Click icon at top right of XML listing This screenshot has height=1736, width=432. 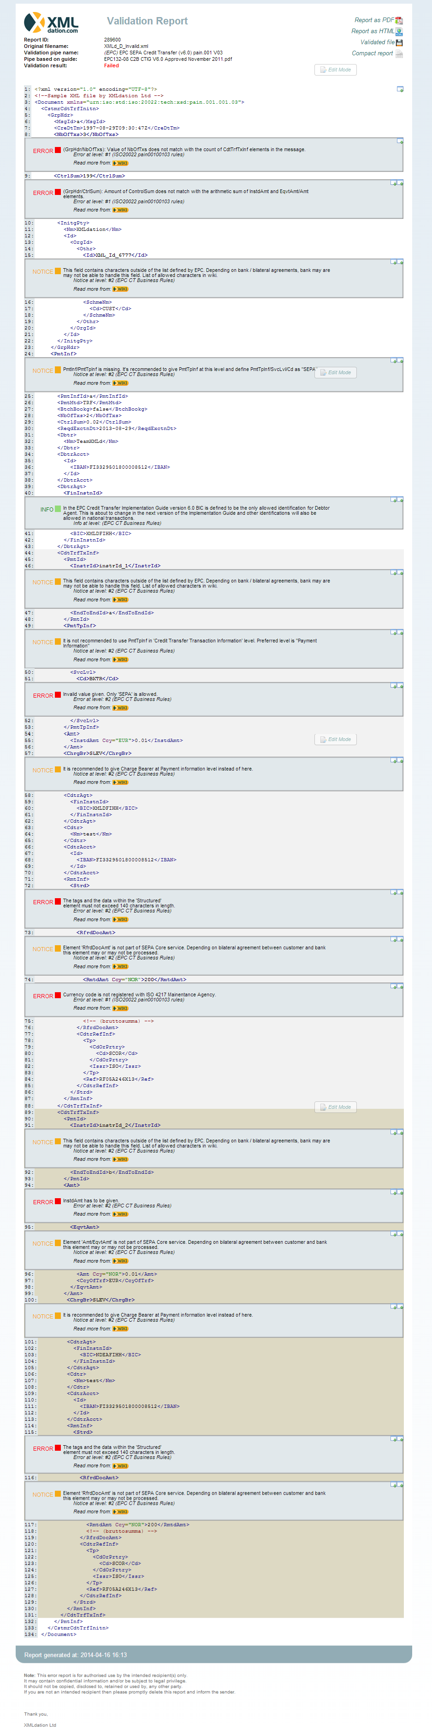point(400,89)
